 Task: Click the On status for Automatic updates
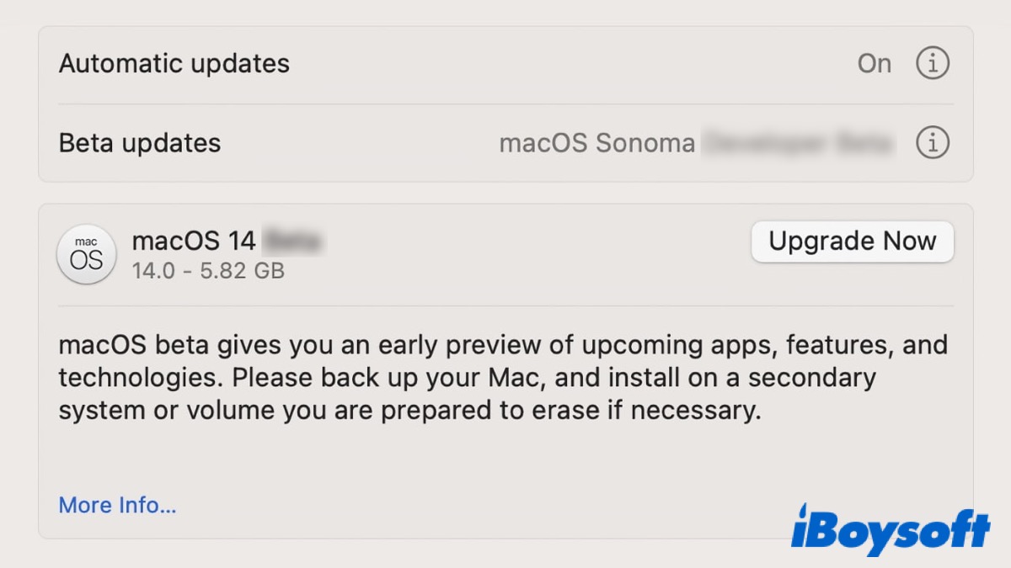tap(875, 63)
